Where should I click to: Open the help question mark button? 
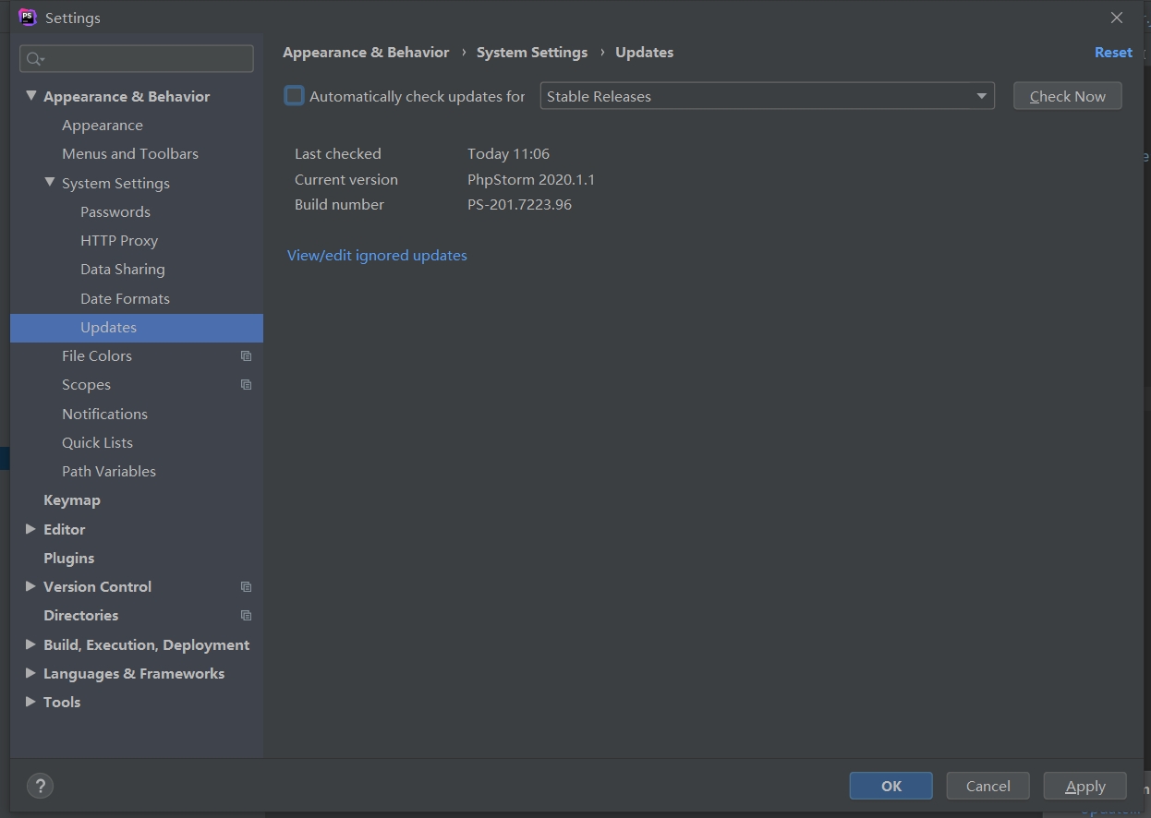click(40, 786)
